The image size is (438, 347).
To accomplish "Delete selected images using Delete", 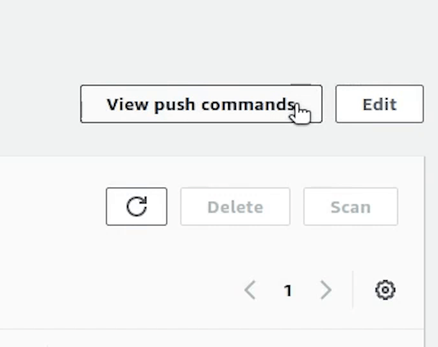I will [235, 207].
